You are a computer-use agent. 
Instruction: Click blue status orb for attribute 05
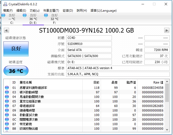coord(7,101)
